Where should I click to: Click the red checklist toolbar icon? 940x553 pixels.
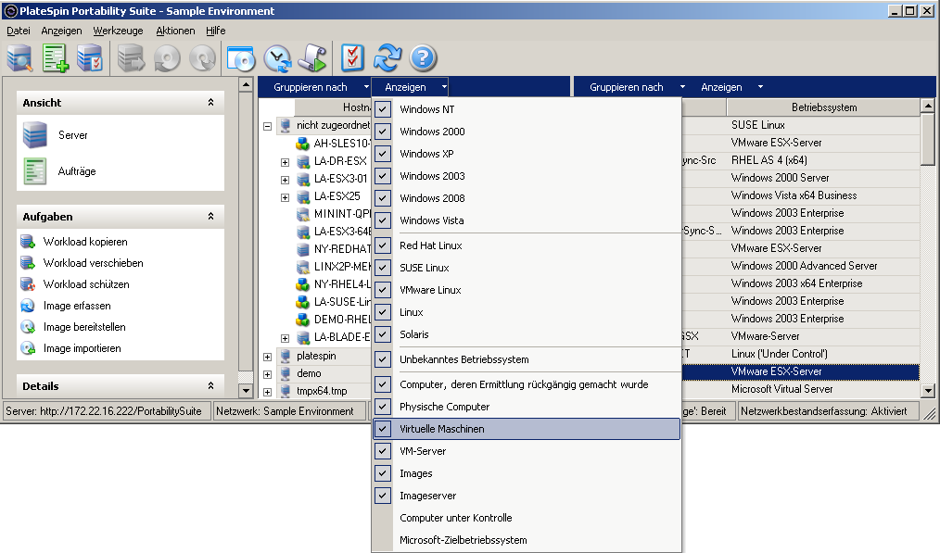[353, 58]
